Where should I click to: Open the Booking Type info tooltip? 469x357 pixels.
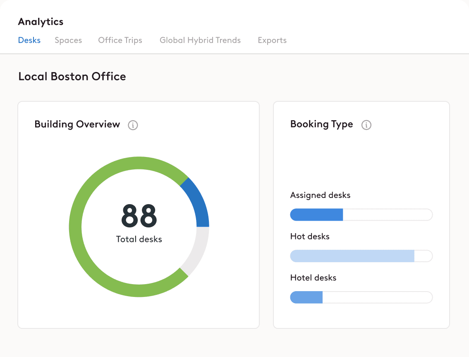(366, 125)
